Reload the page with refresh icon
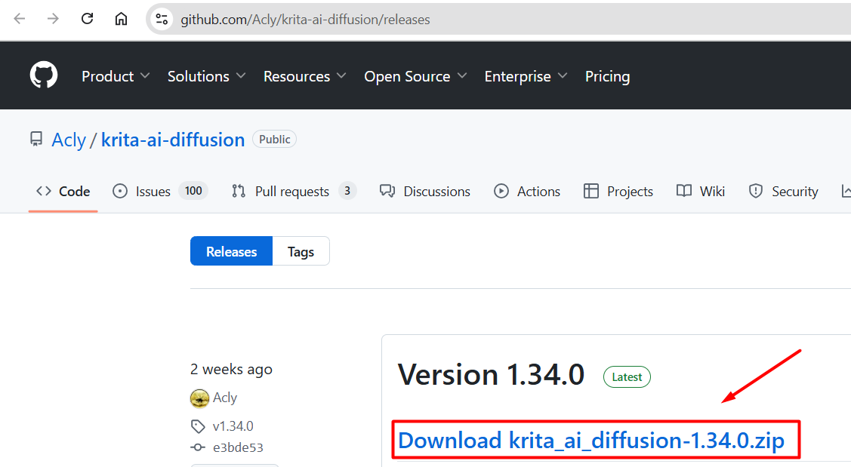 [87, 19]
